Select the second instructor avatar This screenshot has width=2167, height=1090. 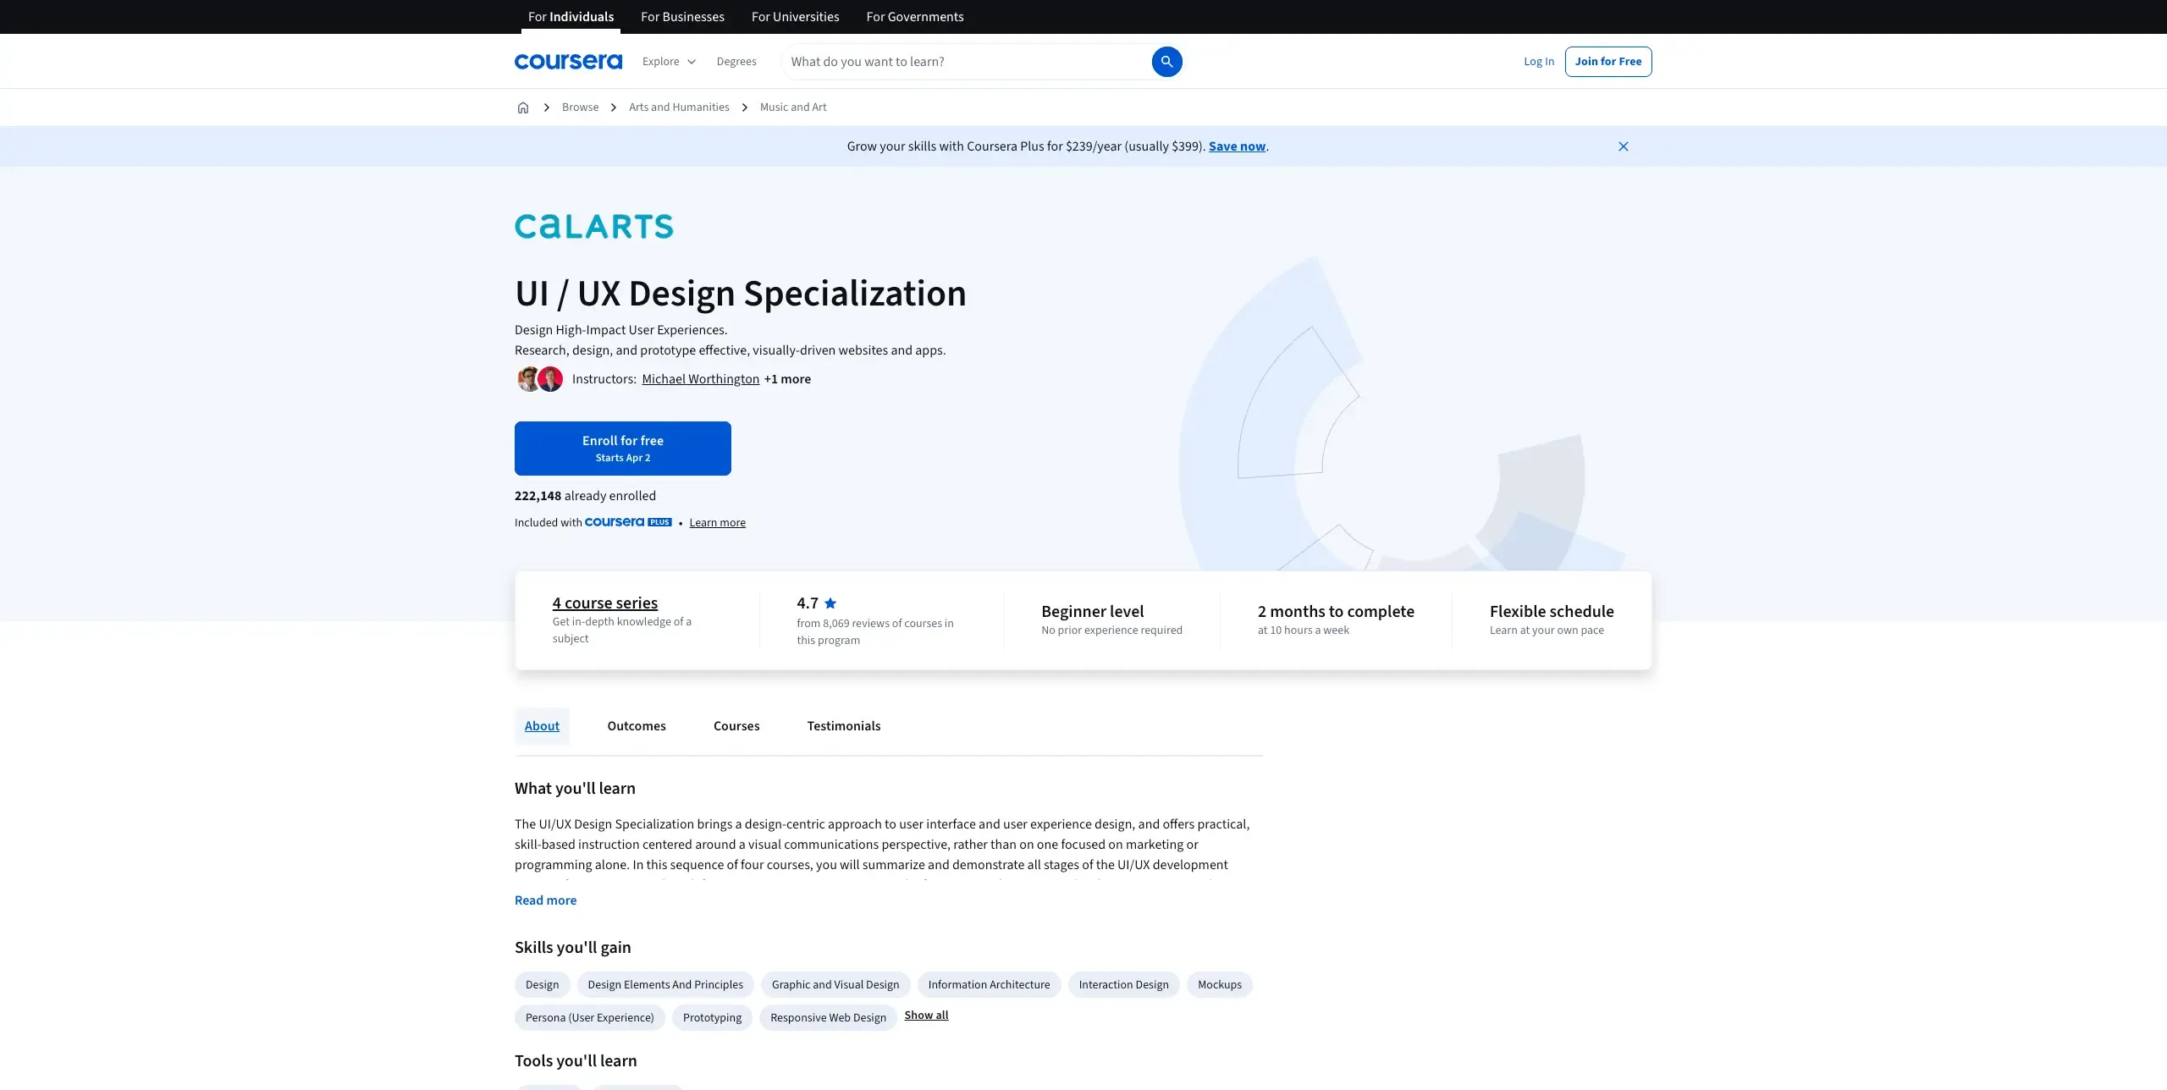tap(550, 378)
